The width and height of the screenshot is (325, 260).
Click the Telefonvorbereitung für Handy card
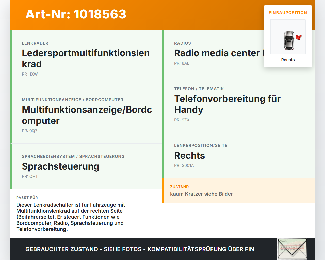[x=227, y=104]
